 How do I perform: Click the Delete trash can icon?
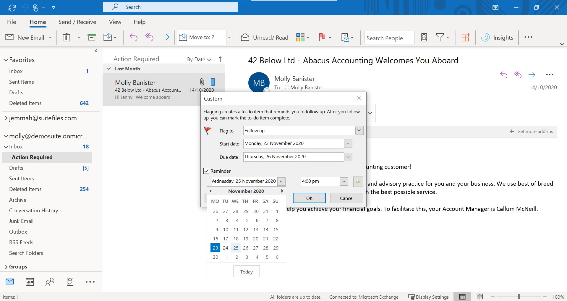click(67, 37)
